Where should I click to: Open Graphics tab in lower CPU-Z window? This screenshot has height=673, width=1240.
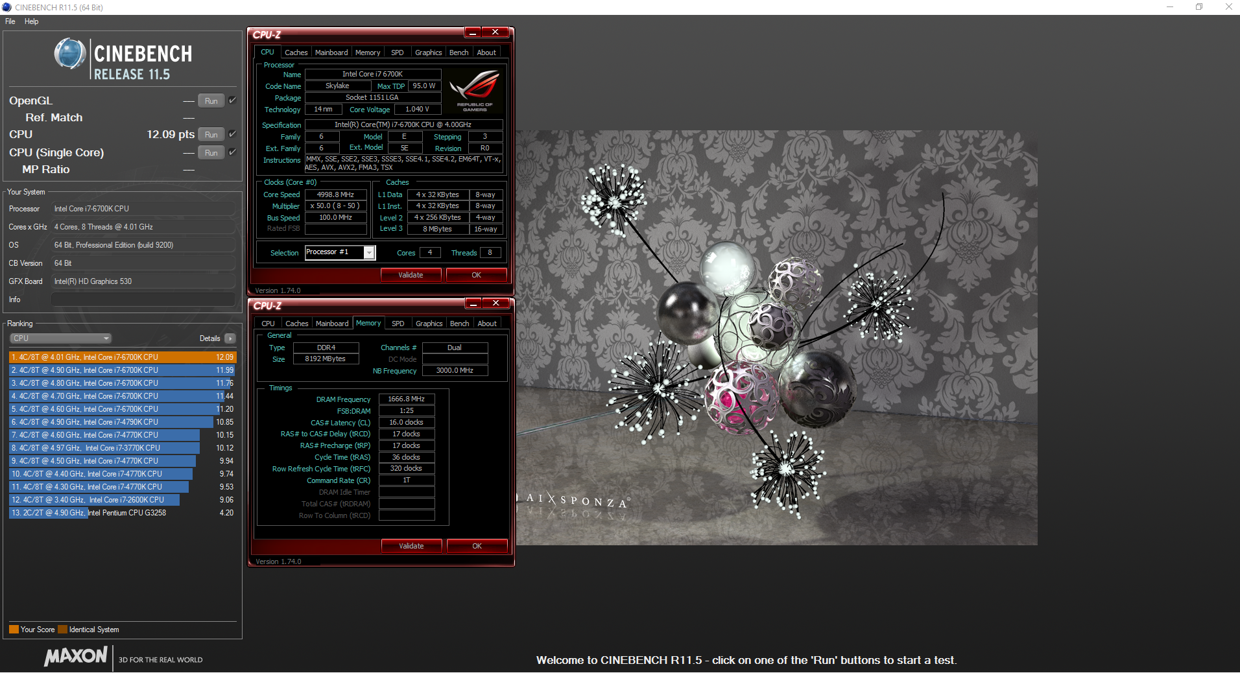pos(429,324)
